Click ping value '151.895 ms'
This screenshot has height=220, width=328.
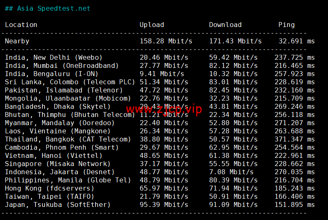[x=295, y=204]
